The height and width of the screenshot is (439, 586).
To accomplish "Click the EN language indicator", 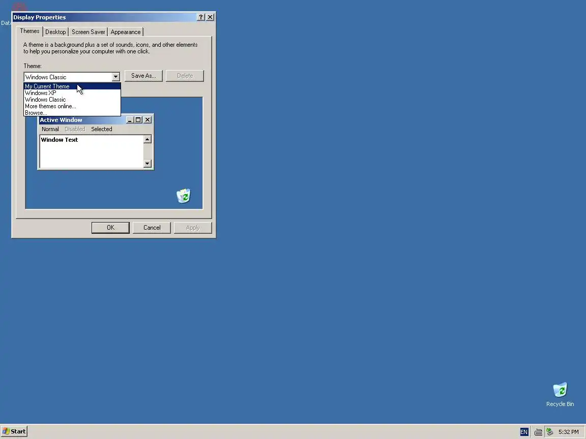I will pos(524,432).
